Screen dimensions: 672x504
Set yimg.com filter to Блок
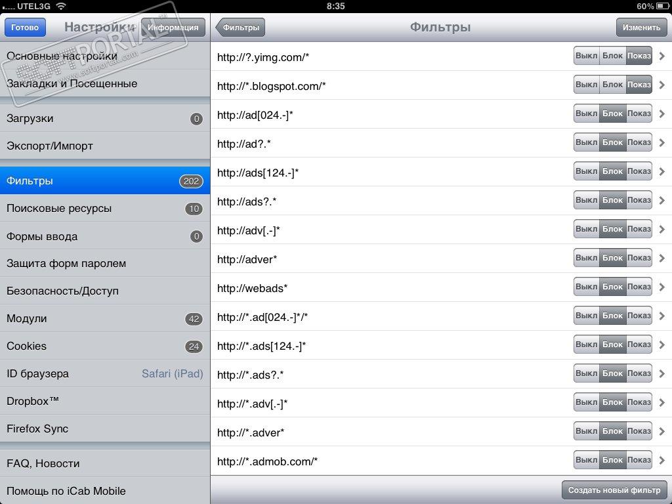coord(612,56)
